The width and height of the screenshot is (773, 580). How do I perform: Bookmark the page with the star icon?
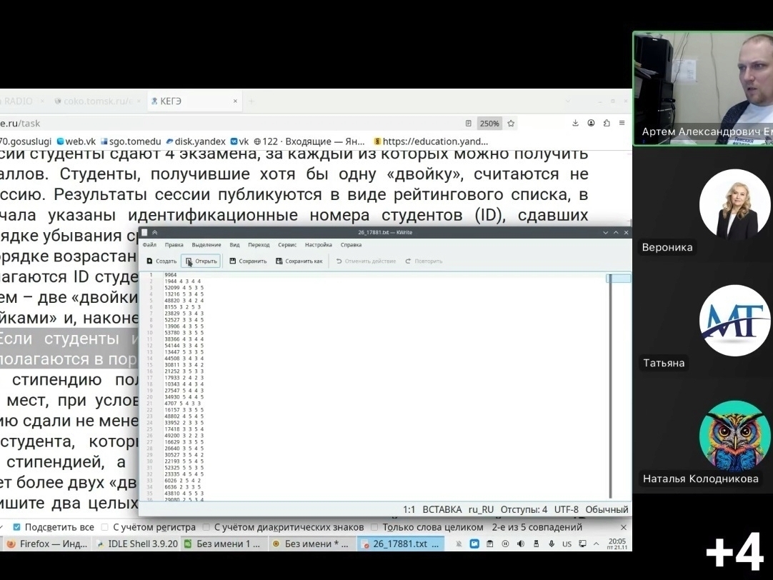point(511,124)
